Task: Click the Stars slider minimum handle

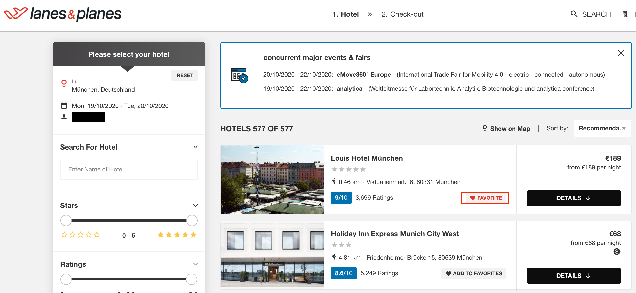Action: coord(66,221)
